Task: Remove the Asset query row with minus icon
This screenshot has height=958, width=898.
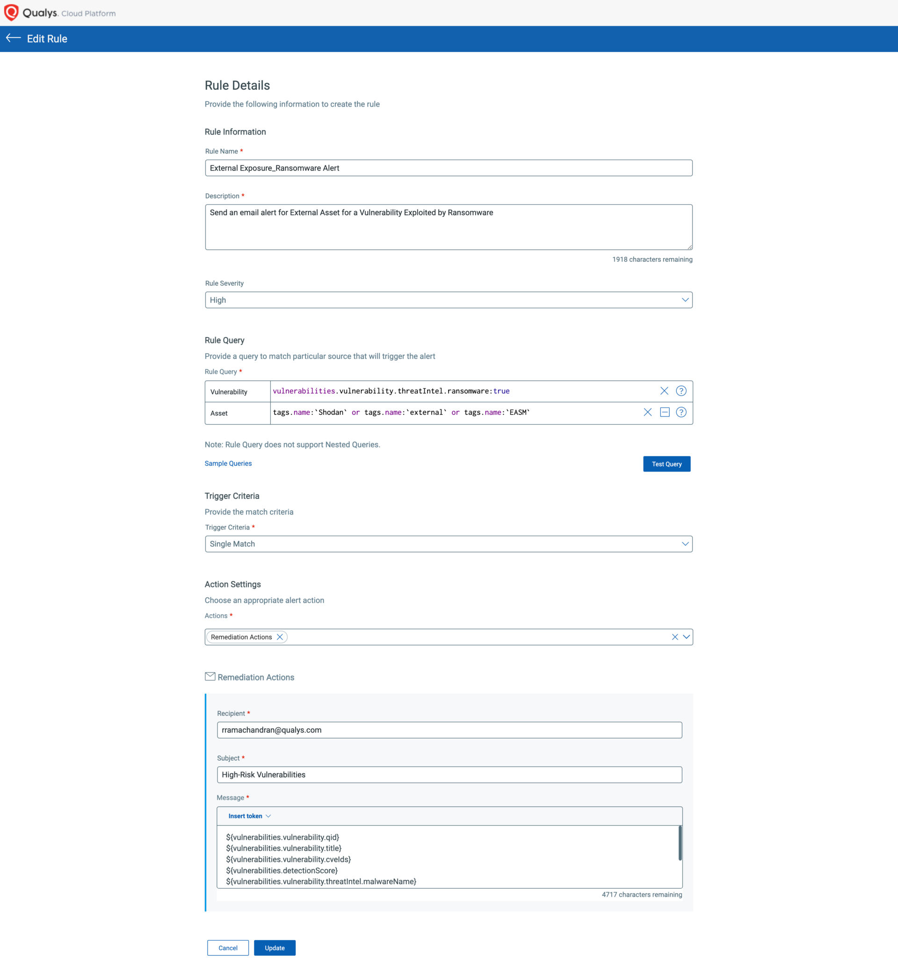Action: tap(665, 413)
